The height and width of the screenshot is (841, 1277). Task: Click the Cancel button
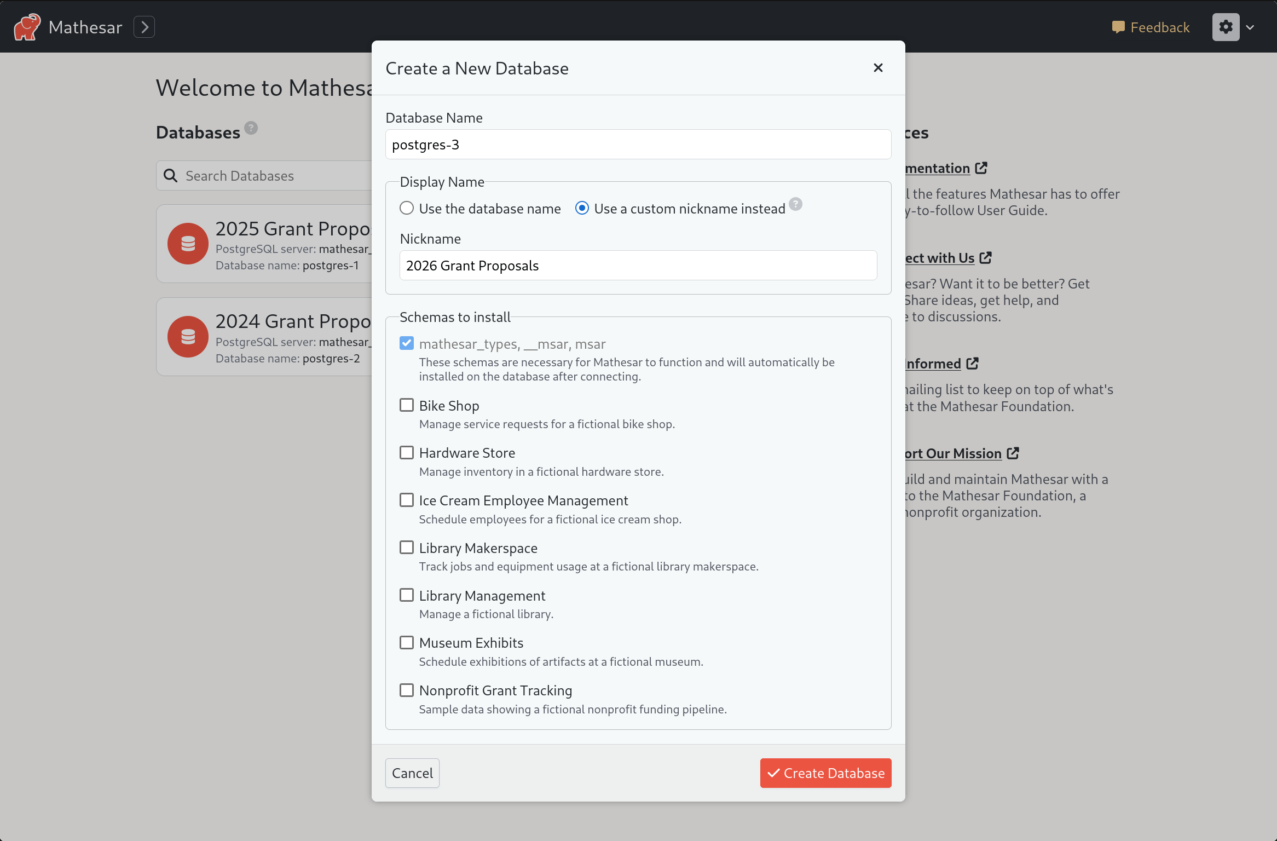[x=413, y=774]
